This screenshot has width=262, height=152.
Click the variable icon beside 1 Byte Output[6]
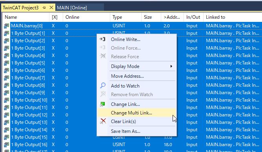pyautogui.click(x=6, y=70)
